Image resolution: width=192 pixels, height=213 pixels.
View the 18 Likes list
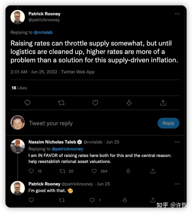tap(19, 88)
